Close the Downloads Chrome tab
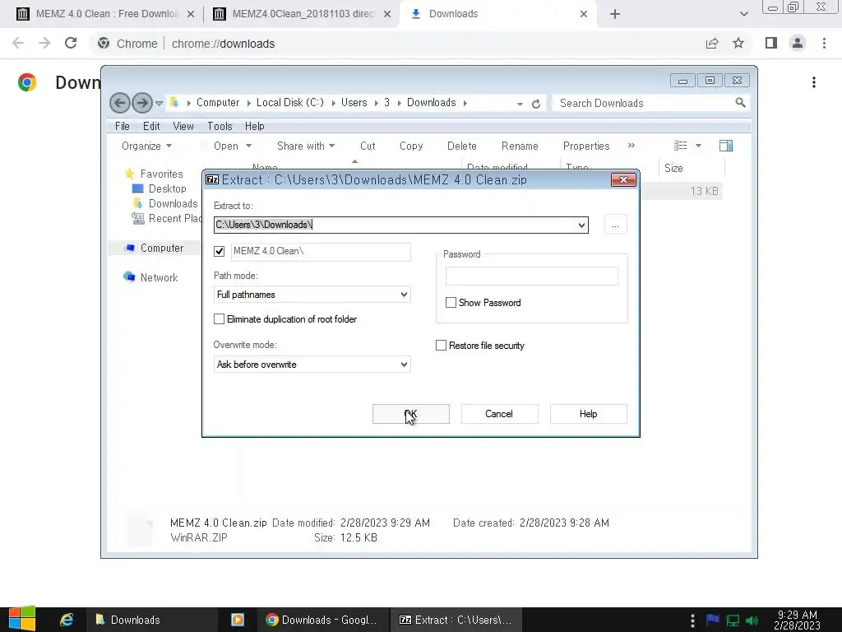This screenshot has height=632, width=842. pos(584,14)
